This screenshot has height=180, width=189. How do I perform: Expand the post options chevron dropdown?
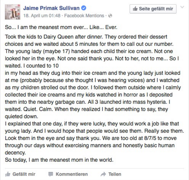tap(182, 7)
